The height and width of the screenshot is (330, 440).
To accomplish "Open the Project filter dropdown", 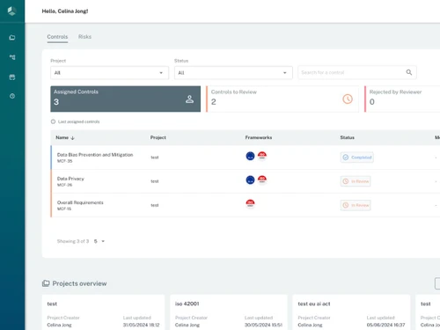I will [109, 73].
